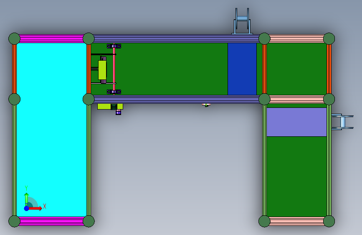
Task: Select the upper purple rail
Action: pos(177,38)
